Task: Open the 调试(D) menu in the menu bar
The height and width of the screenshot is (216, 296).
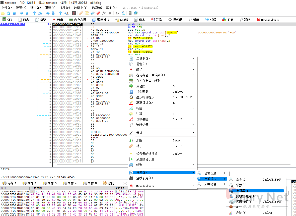Action: [36, 8]
